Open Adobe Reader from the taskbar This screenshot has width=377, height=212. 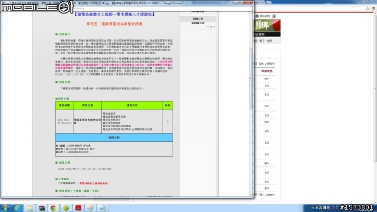(78, 208)
